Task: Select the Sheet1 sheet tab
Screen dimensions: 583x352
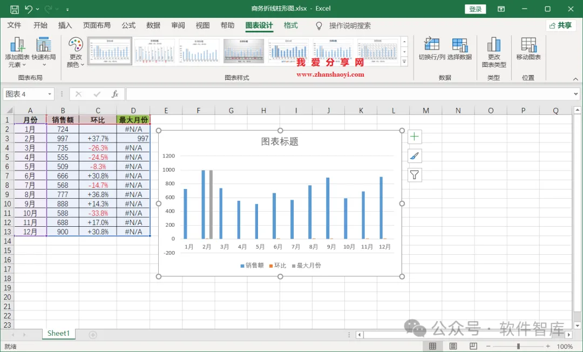Action: point(58,334)
